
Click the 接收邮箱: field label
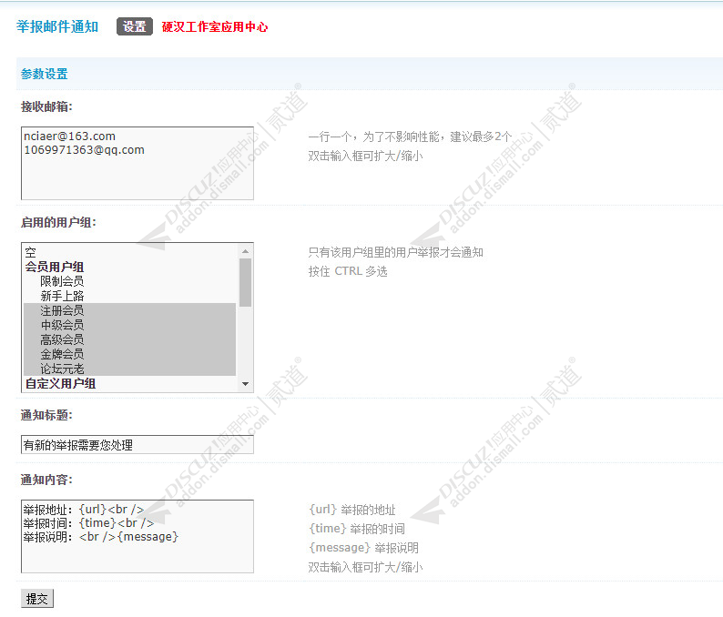coord(46,106)
